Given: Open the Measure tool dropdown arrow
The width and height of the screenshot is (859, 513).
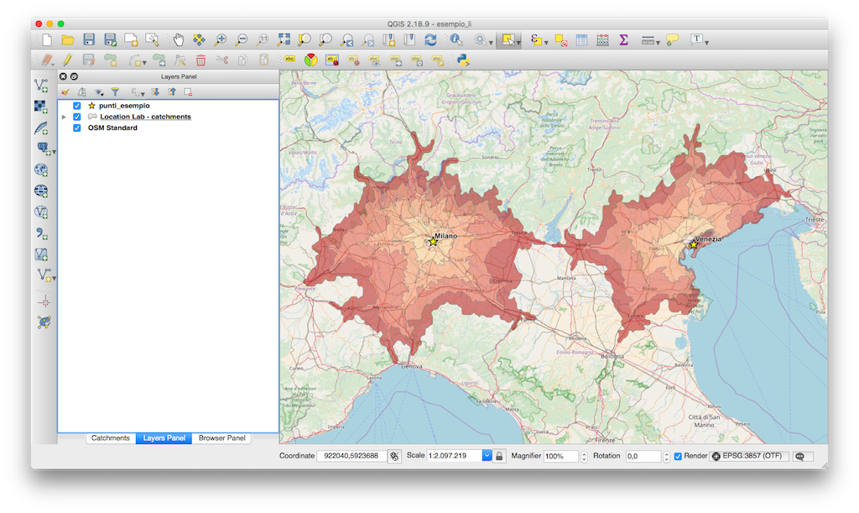Looking at the screenshot, I should pyautogui.click(x=658, y=42).
